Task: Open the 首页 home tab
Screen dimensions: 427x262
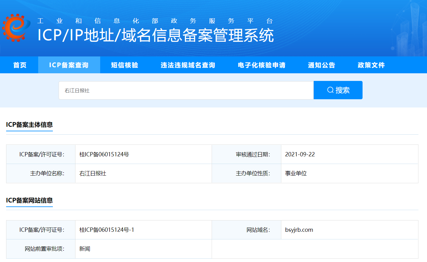Action: pos(20,65)
